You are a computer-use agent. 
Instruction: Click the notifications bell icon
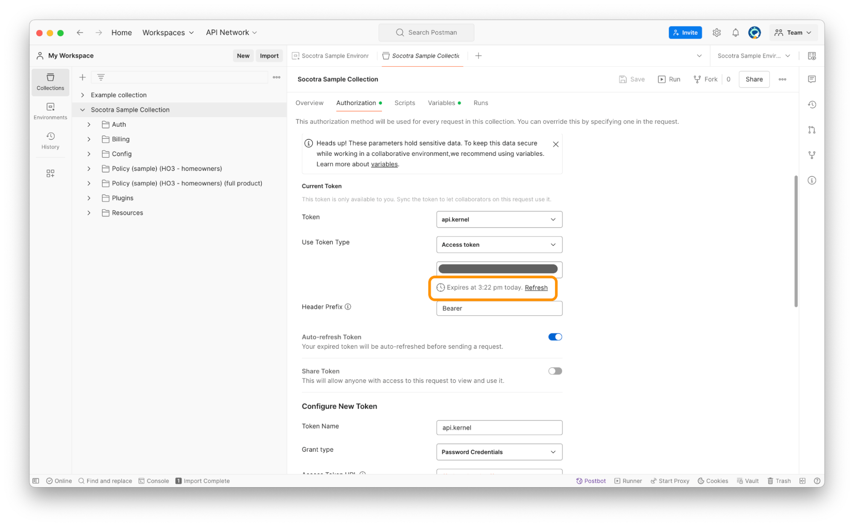[x=735, y=32]
